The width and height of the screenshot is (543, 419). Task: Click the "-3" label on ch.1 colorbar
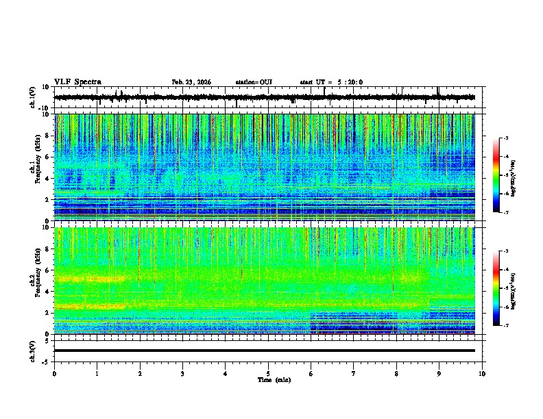tap(505, 138)
